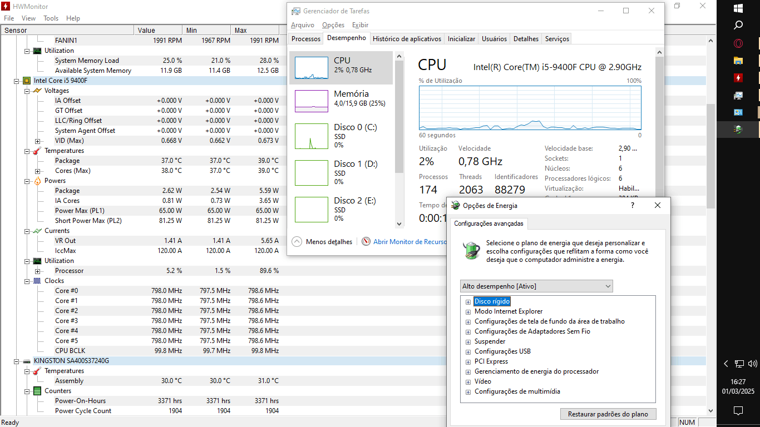
Task: Click the Min column header in HWMonitor
Action: coord(207,31)
